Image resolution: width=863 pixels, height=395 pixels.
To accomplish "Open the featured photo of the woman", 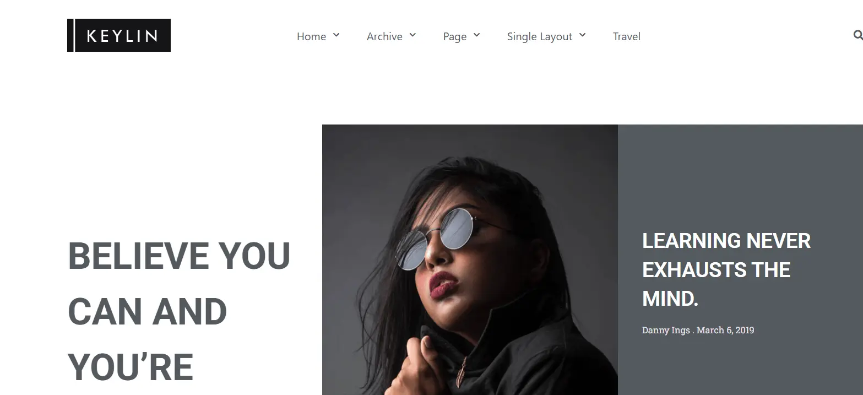I will click(x=470, y=259).
